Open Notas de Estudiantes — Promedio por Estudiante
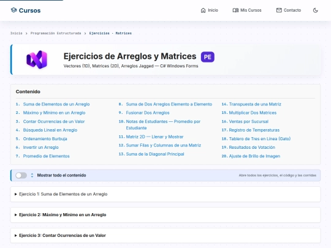This screenshot has height=248, width=331. [x=163, y=125]
